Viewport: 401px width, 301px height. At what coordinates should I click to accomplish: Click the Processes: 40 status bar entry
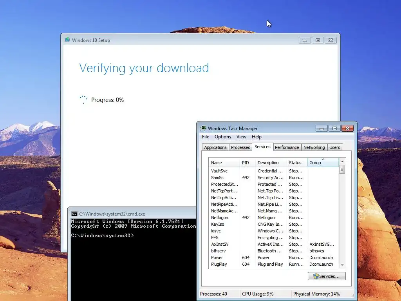pos(213,294)
